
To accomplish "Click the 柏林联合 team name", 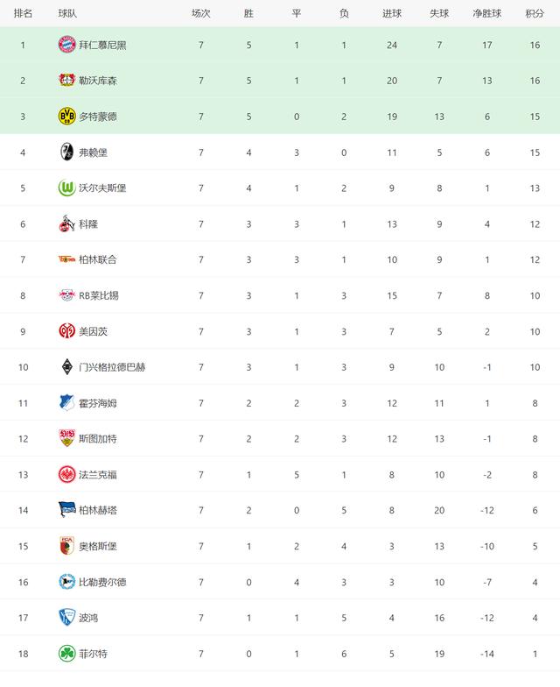I will click(x=98, y=259).
